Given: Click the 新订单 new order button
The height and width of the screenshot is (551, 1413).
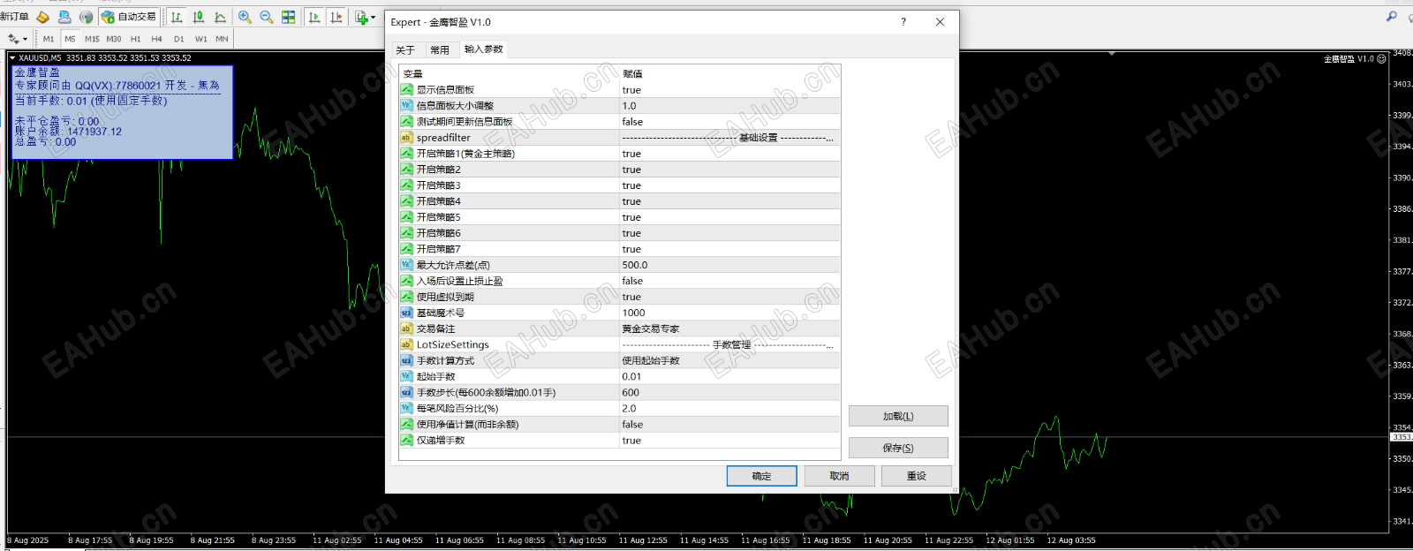Looking at the screenshot, I should [x=14, y=17].
